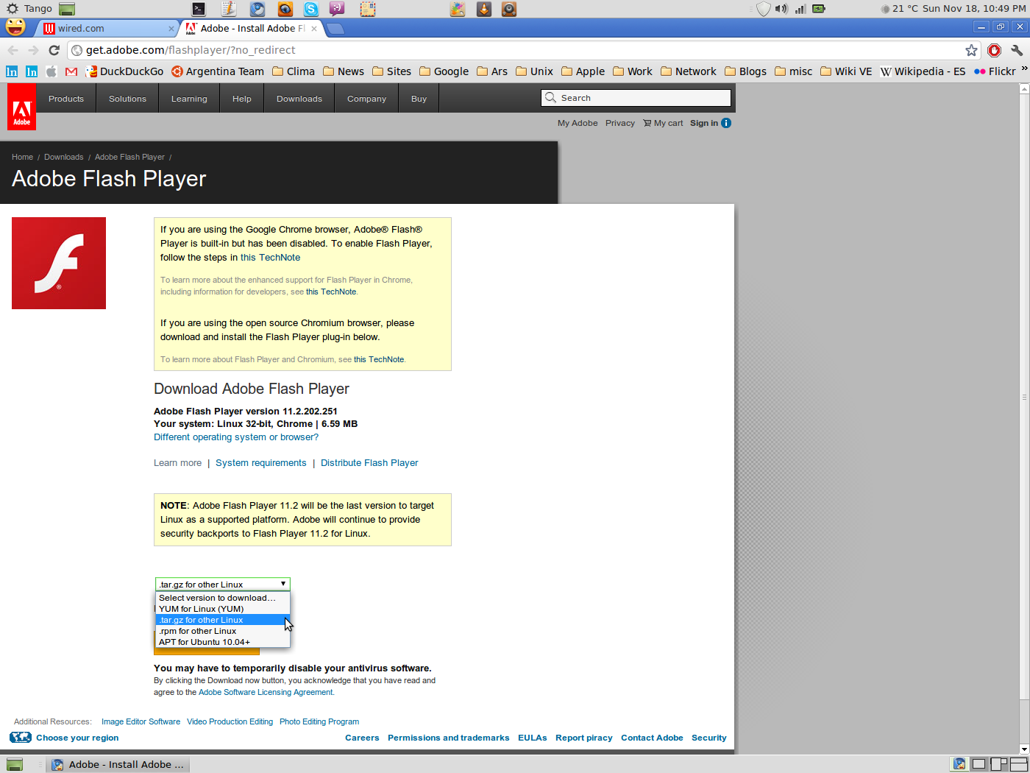Open the Chrome wrench settings menu

[1017, 50]
